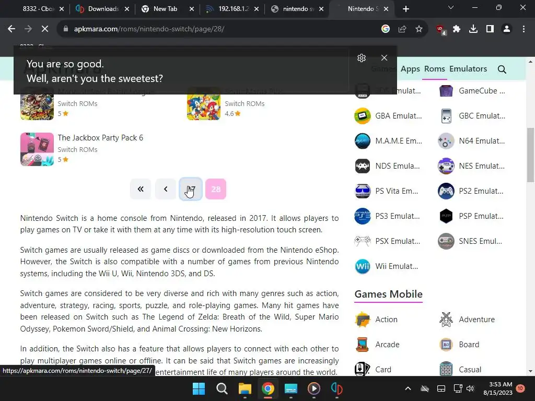535x401 pixels.
Task: Go to first page with double arrow
Action: 141,189
